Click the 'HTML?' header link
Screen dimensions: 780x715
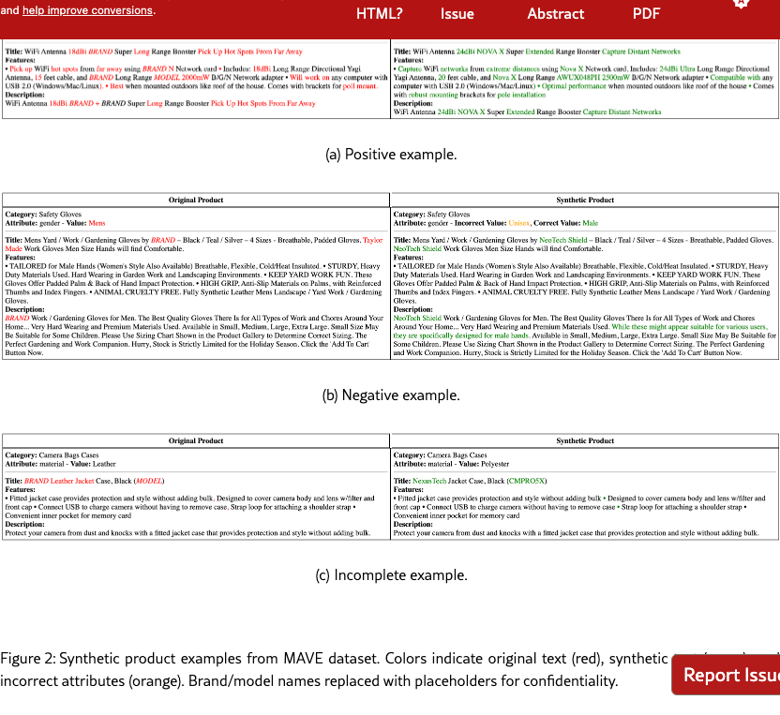point(379,14)
